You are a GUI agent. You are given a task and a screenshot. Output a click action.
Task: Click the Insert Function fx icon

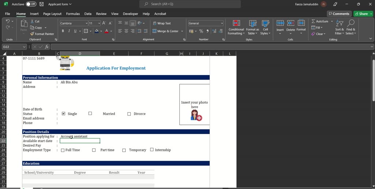pyautogui.click(x=47, y=47)
